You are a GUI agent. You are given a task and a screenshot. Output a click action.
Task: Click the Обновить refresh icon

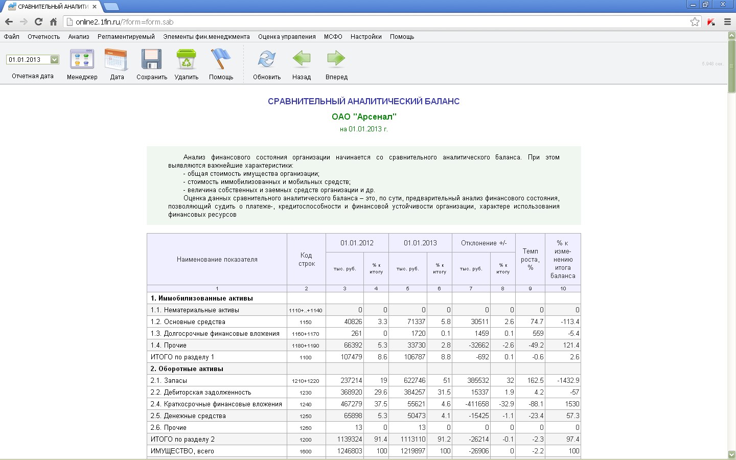[267, 59]
